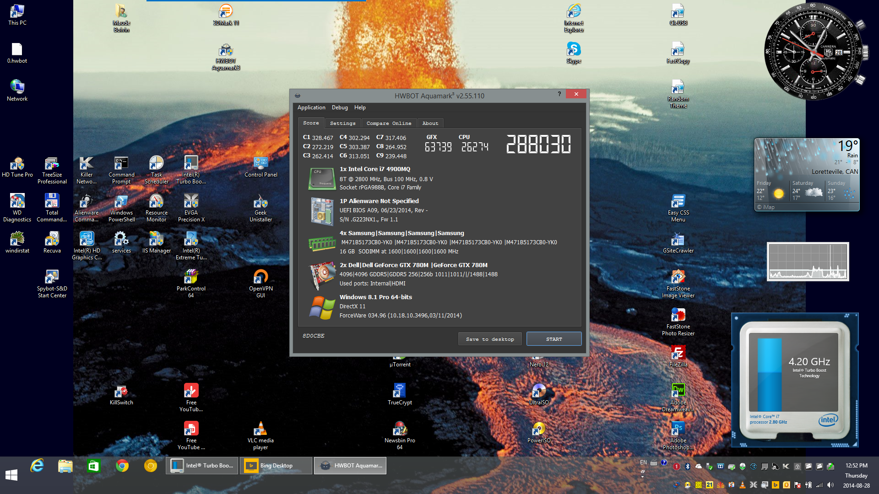This screenshot has height=494, width=879.
Task: Open the VLC media player icon
Action: pyautogui.click(x=261, y=436)
